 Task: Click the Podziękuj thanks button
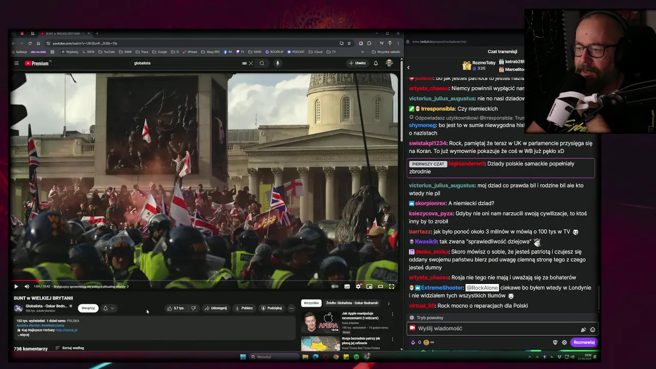[x=272, y=308]
